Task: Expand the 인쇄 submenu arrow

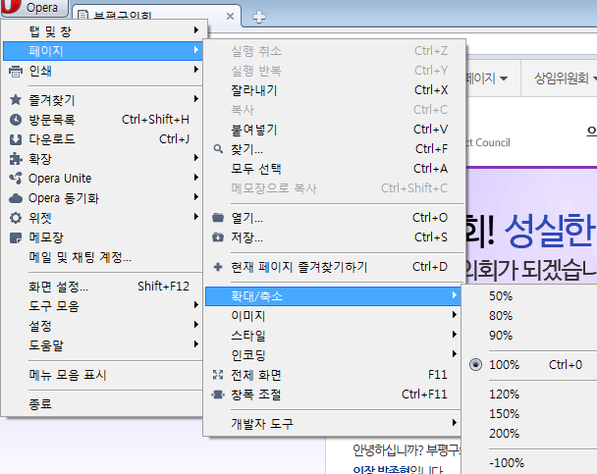Action: click(x=196, y=70)
